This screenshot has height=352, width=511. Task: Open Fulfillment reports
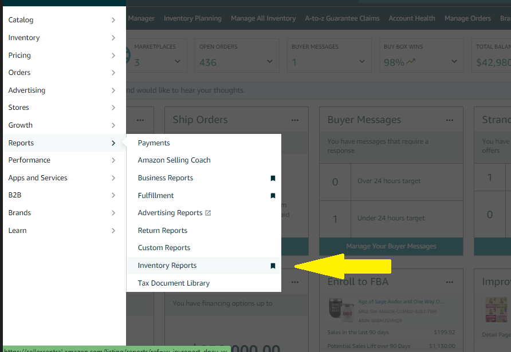click(x=156, y=195)
